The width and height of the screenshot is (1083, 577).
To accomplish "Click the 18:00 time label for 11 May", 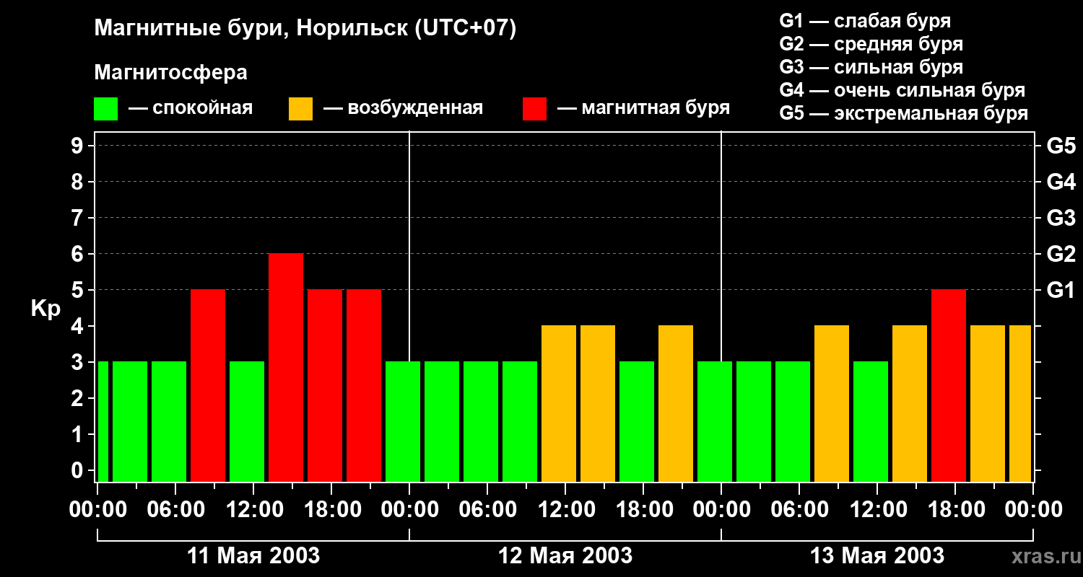I will [331, 510].
